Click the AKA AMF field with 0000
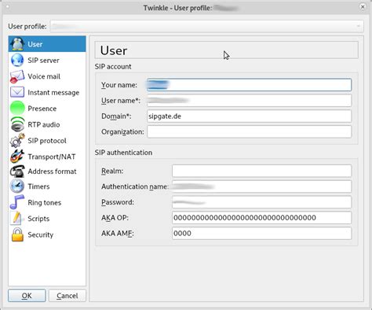Viewport: 372px width, 310px height. [261, 233]
